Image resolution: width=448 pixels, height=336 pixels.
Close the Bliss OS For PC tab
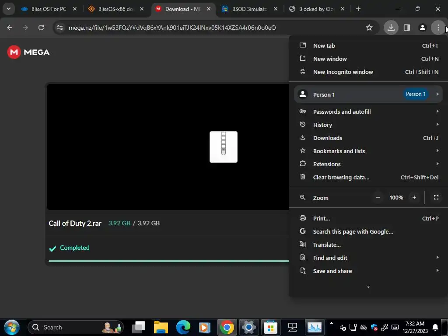74,9
